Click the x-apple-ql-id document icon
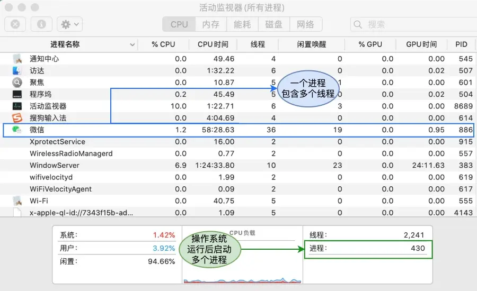 [17, 212]
